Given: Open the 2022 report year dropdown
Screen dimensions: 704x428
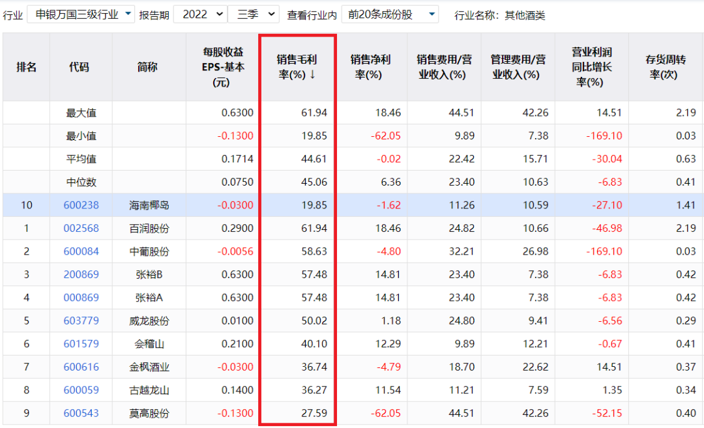Looking at the screenshot, I should [x=200, y=14].
